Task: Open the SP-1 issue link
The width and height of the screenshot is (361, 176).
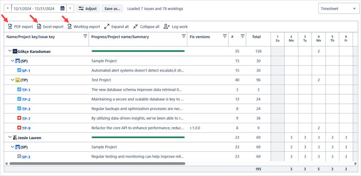Action: click(x=26, y=70)
